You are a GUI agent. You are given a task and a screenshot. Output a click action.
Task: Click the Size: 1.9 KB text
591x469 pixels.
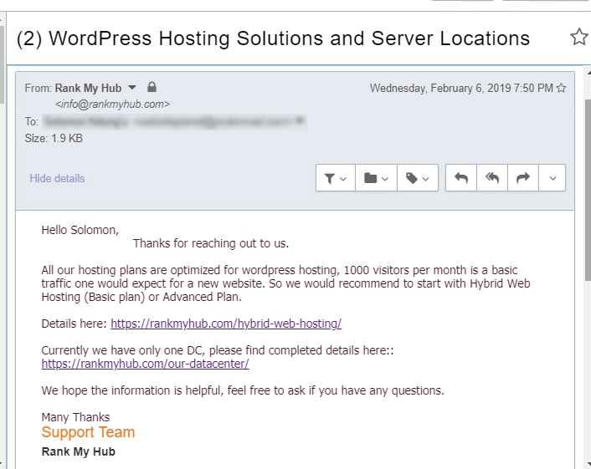pos(54,138)
